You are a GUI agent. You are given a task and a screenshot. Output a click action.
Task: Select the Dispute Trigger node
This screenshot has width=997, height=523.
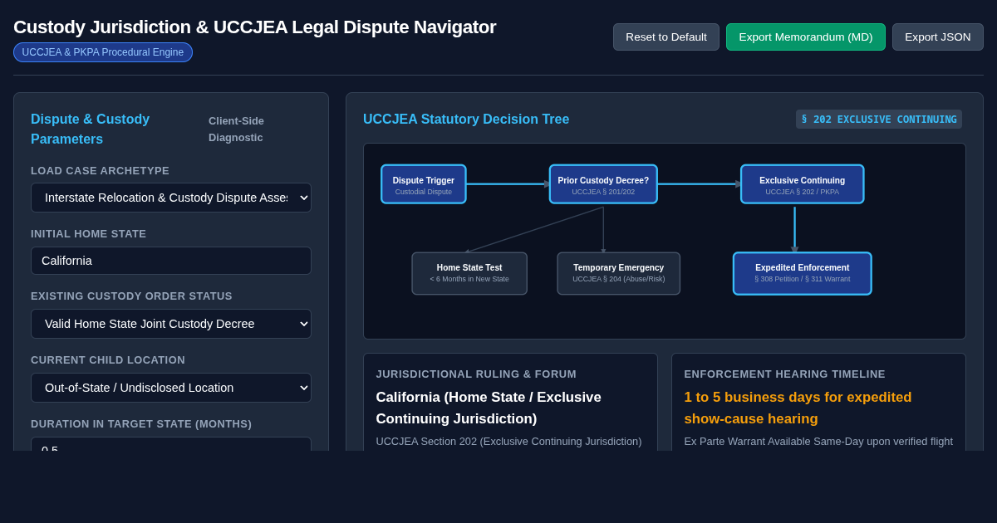pos(424,184)
